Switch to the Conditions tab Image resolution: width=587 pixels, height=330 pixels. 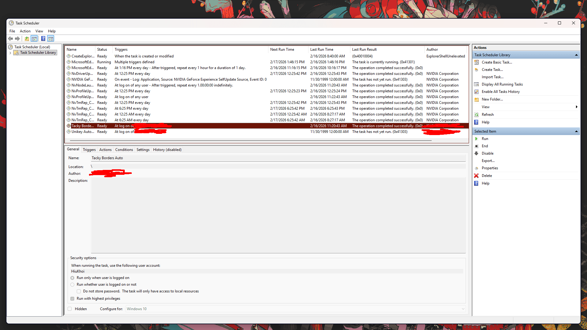click(x=124, y=149)
